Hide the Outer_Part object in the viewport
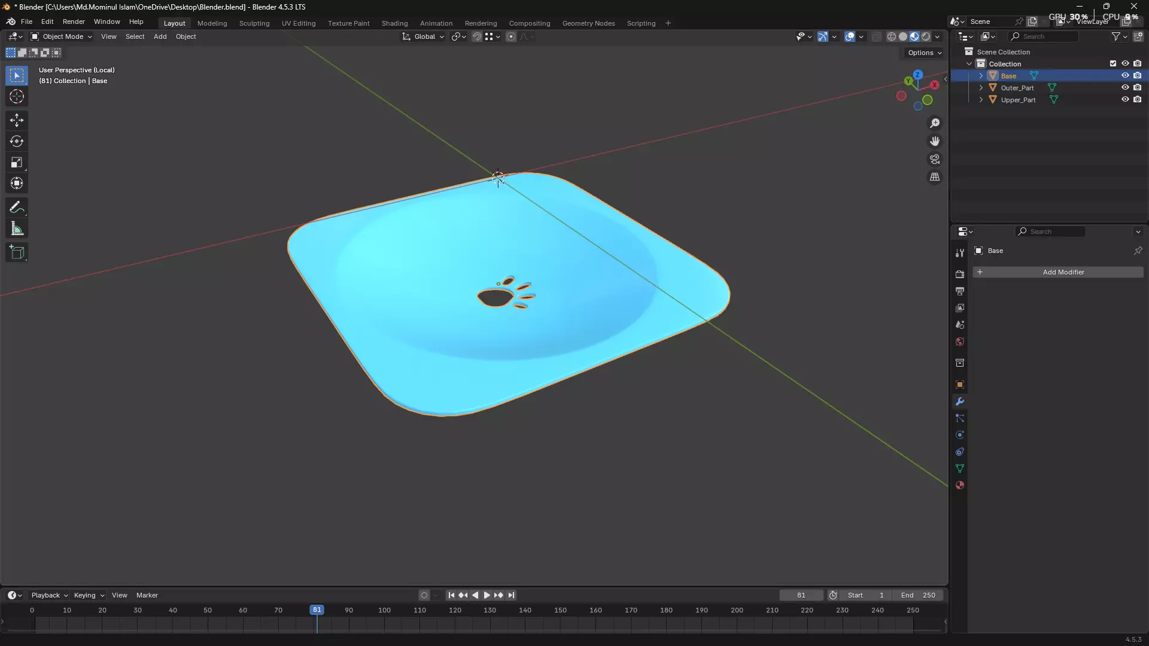 tap(1125, 88)
